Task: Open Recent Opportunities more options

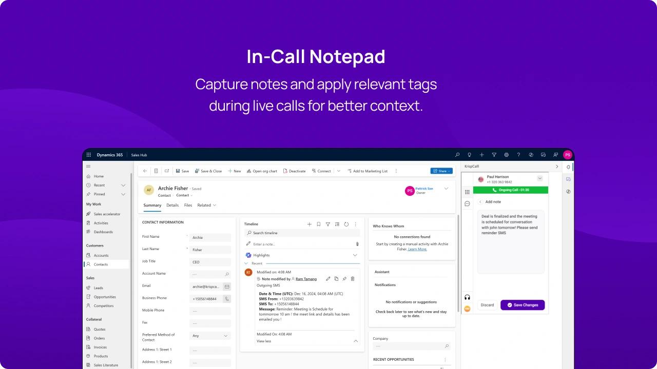Action: (445, 360)
